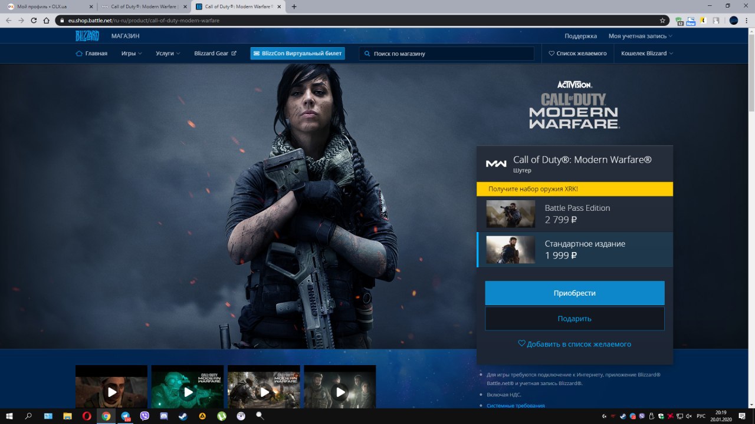Expand Кошелек Blizzard dropdown
755x424 pixels.
click(x=646, y=53)
